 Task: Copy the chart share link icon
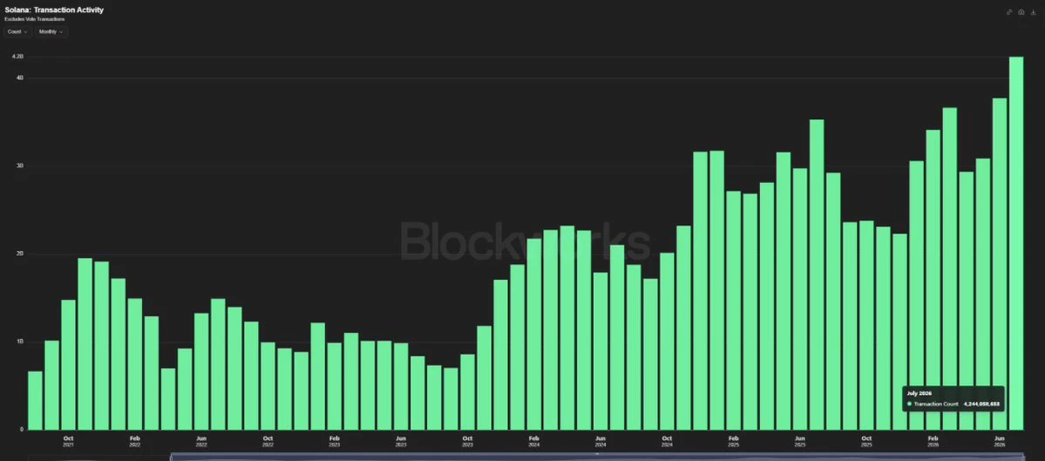pyautogui.click(x=1009, y=12)
